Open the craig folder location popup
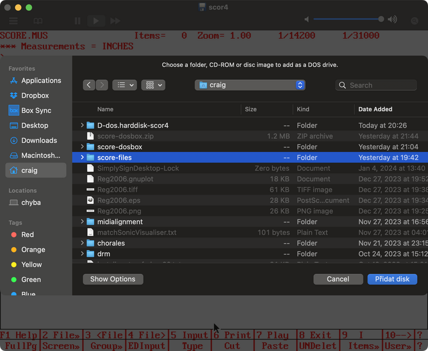Screen dimensions: 428x351 tap(250, 85)
